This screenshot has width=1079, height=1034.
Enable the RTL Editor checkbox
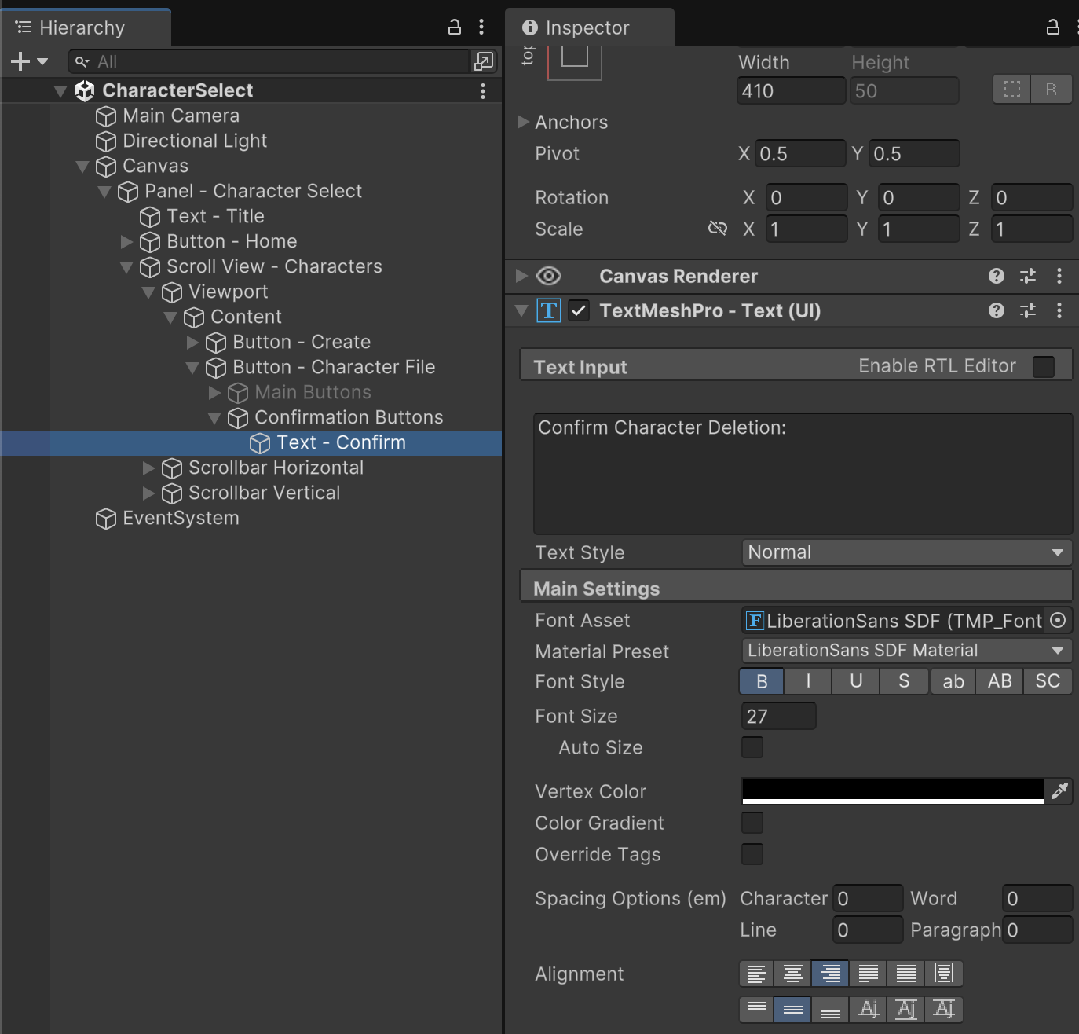(1043, 367)
